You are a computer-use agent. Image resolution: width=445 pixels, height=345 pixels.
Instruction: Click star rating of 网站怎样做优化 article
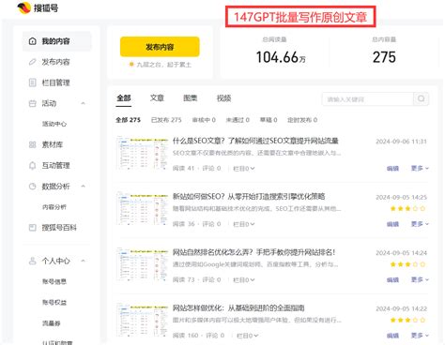pyautogui.click(x=407, y=320)
